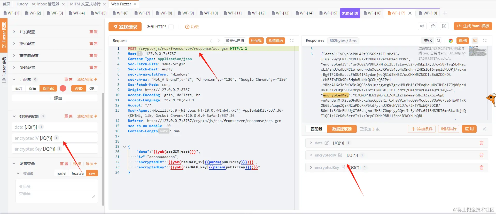Click the import icon beside the Yaml button
Image resolution: width=496 pixels, height=214 pixels.
[444, 26]
